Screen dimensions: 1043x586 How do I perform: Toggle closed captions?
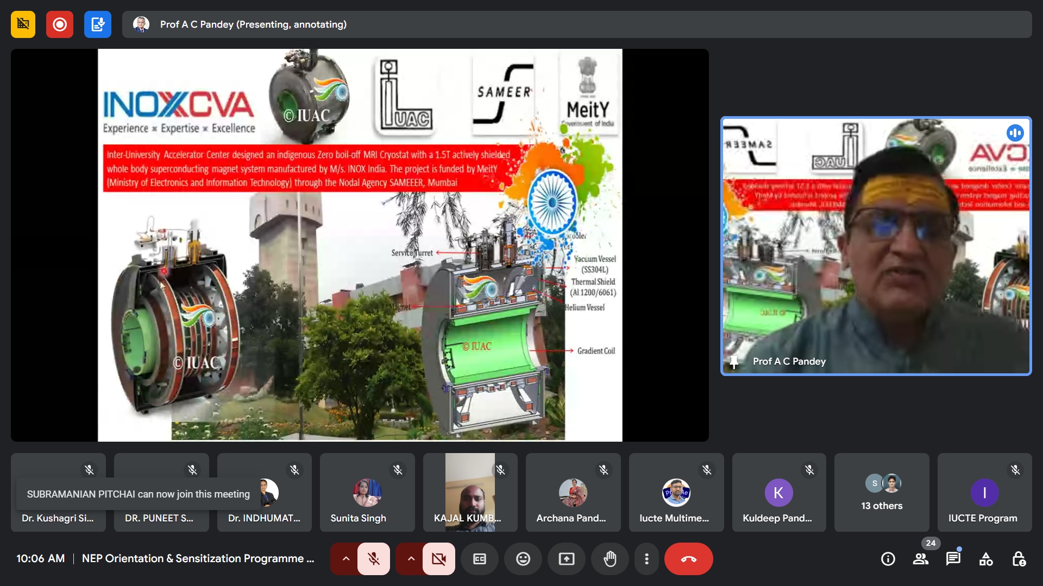click(479, 559)
